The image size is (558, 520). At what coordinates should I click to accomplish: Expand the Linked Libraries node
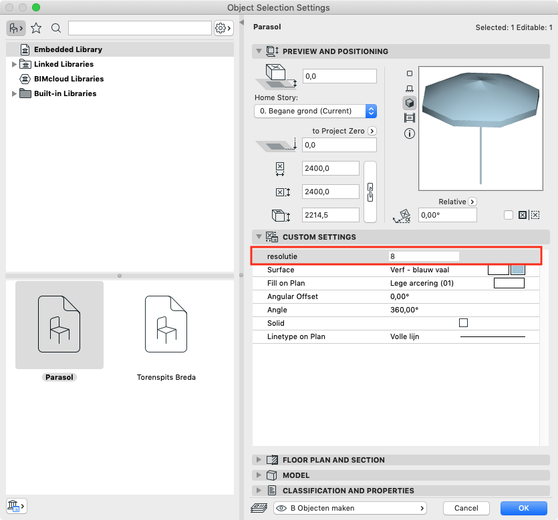point(14,64)
